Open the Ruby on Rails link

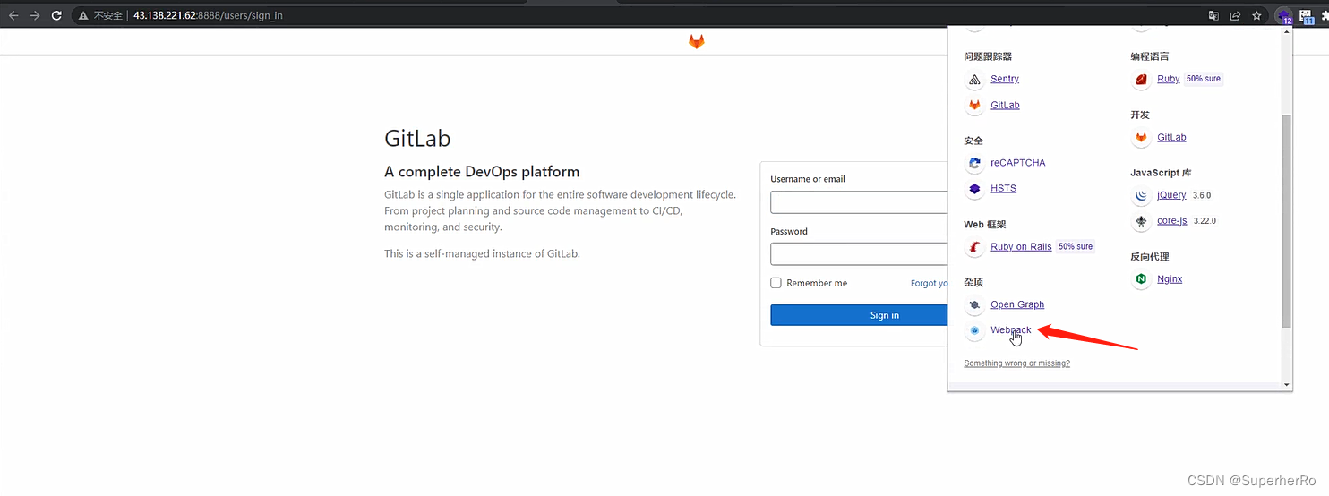pos(1021,246)
